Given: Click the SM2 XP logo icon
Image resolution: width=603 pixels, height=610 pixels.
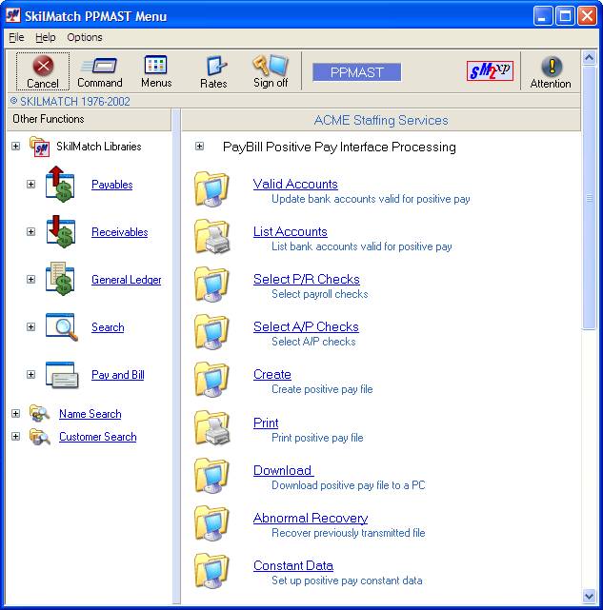Looking at the screenshot, I should pos(490,70).
